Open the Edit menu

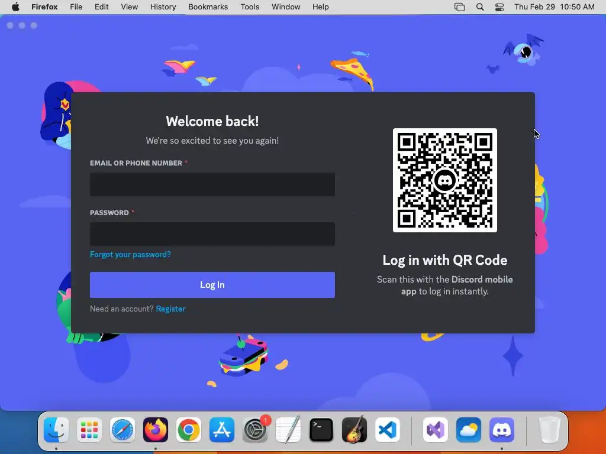(x=101, y=7)
